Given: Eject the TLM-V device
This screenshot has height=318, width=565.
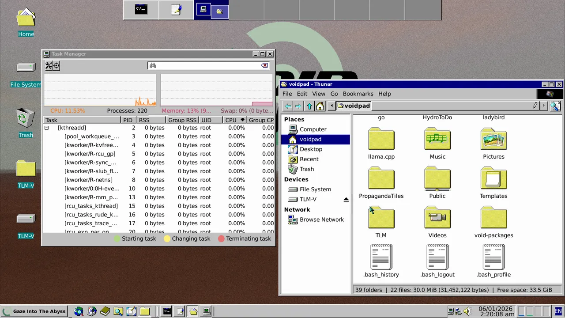Looking at the screenshot, I should point(346,199).
